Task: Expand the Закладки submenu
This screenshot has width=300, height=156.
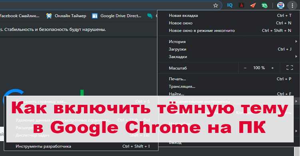Action: coord(229,57)
